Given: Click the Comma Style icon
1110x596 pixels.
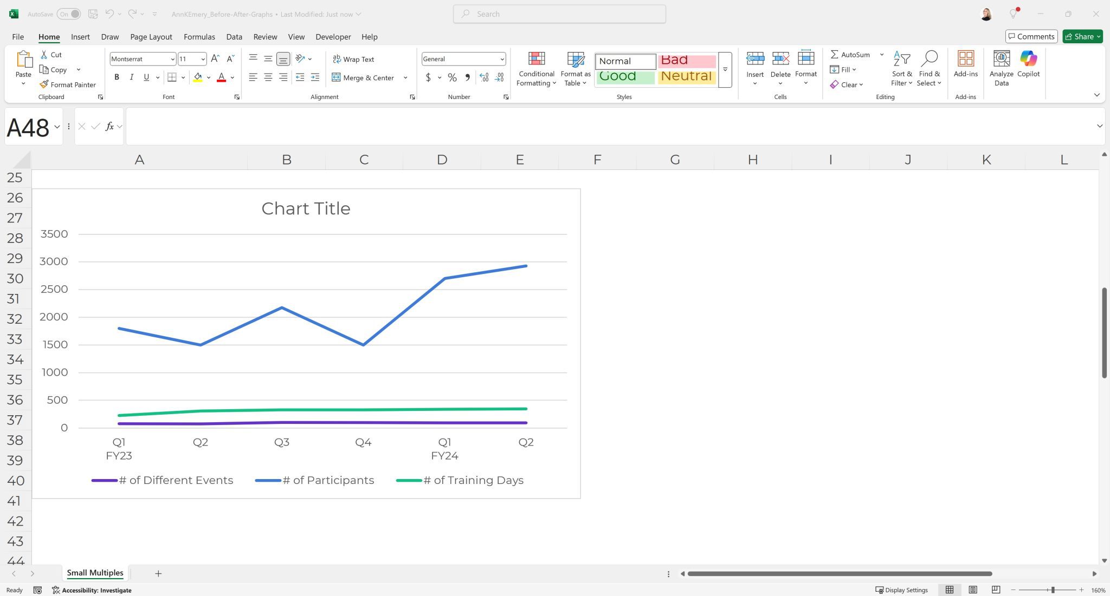Looking at the screenshot, I should click(467, 77).
